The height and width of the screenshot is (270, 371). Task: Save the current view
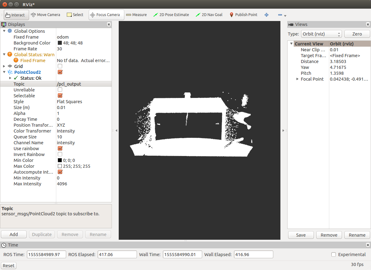point(301,235)
